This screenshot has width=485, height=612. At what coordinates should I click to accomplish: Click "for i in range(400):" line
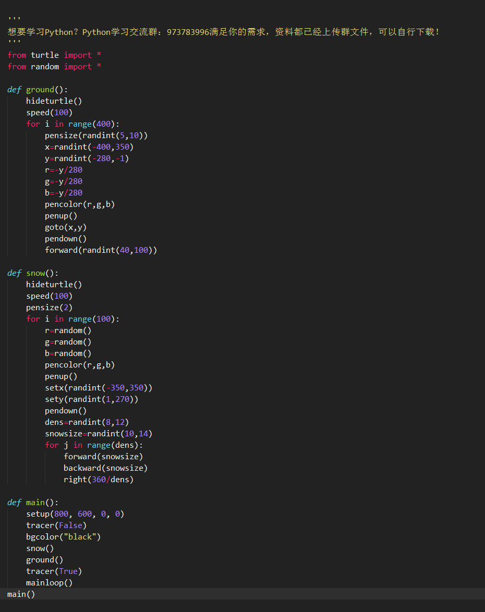point(72,124)
